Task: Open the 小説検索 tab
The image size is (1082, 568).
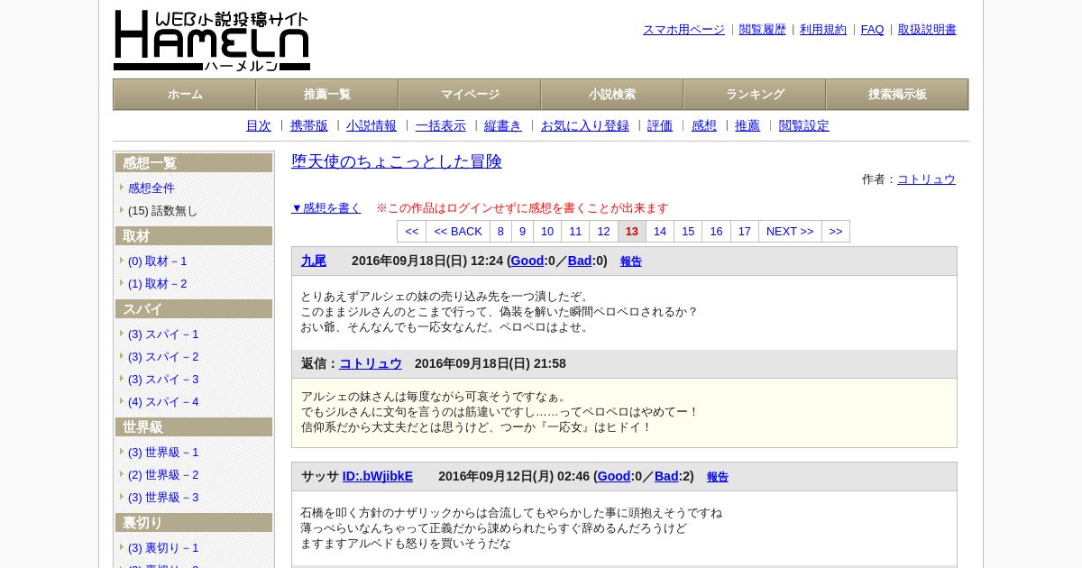Action: [x=612, y=95]
